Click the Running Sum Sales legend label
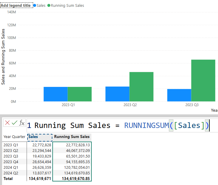Image resolution: width=218 pixels, height=185 pixels. coord(67,5)
